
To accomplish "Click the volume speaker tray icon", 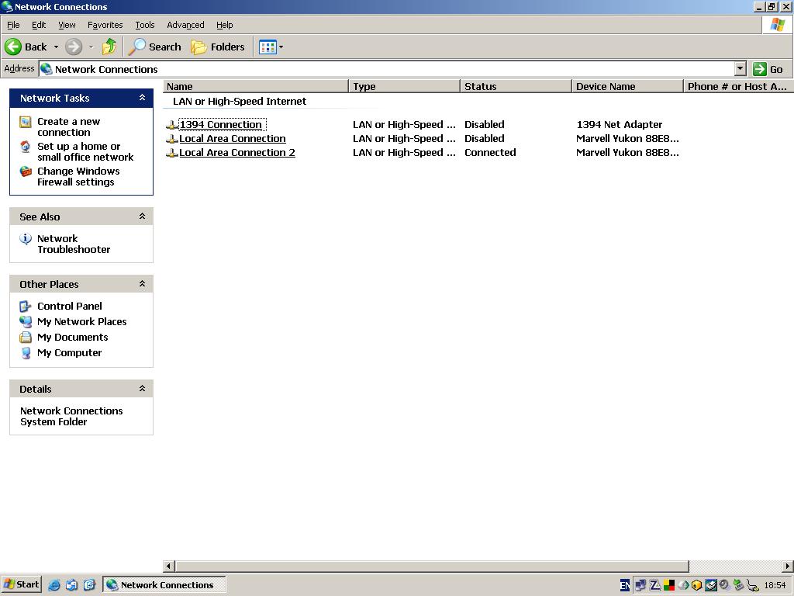I will (x=725, y=585).
